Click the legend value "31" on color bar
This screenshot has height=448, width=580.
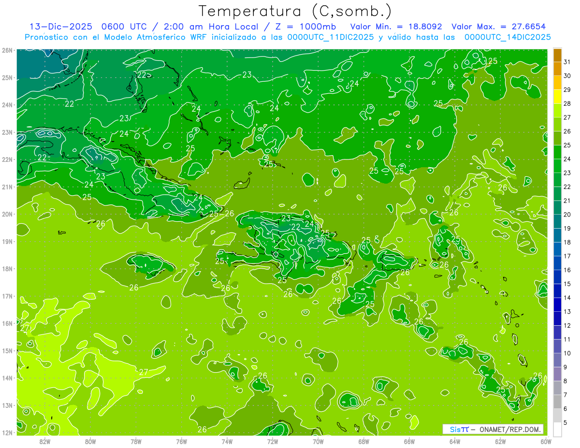567,62
